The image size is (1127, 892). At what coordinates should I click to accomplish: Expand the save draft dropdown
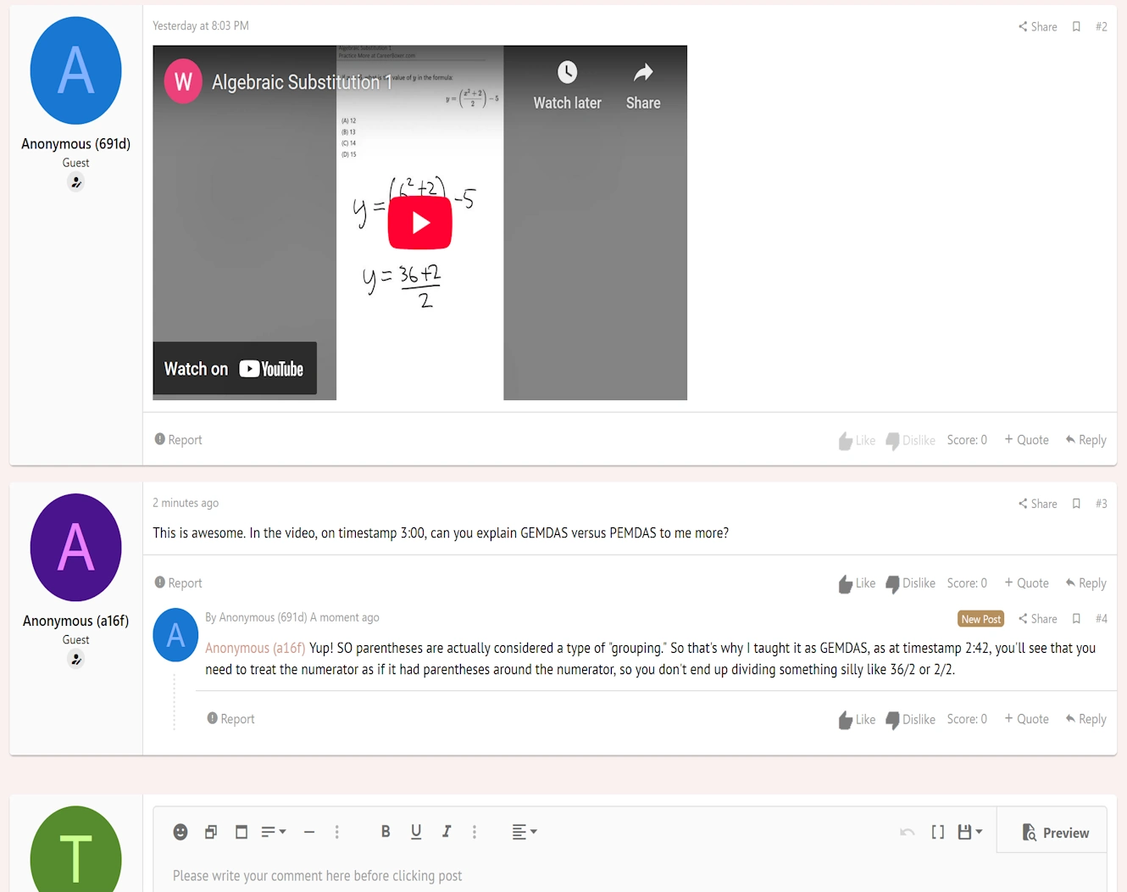[970, 833]
